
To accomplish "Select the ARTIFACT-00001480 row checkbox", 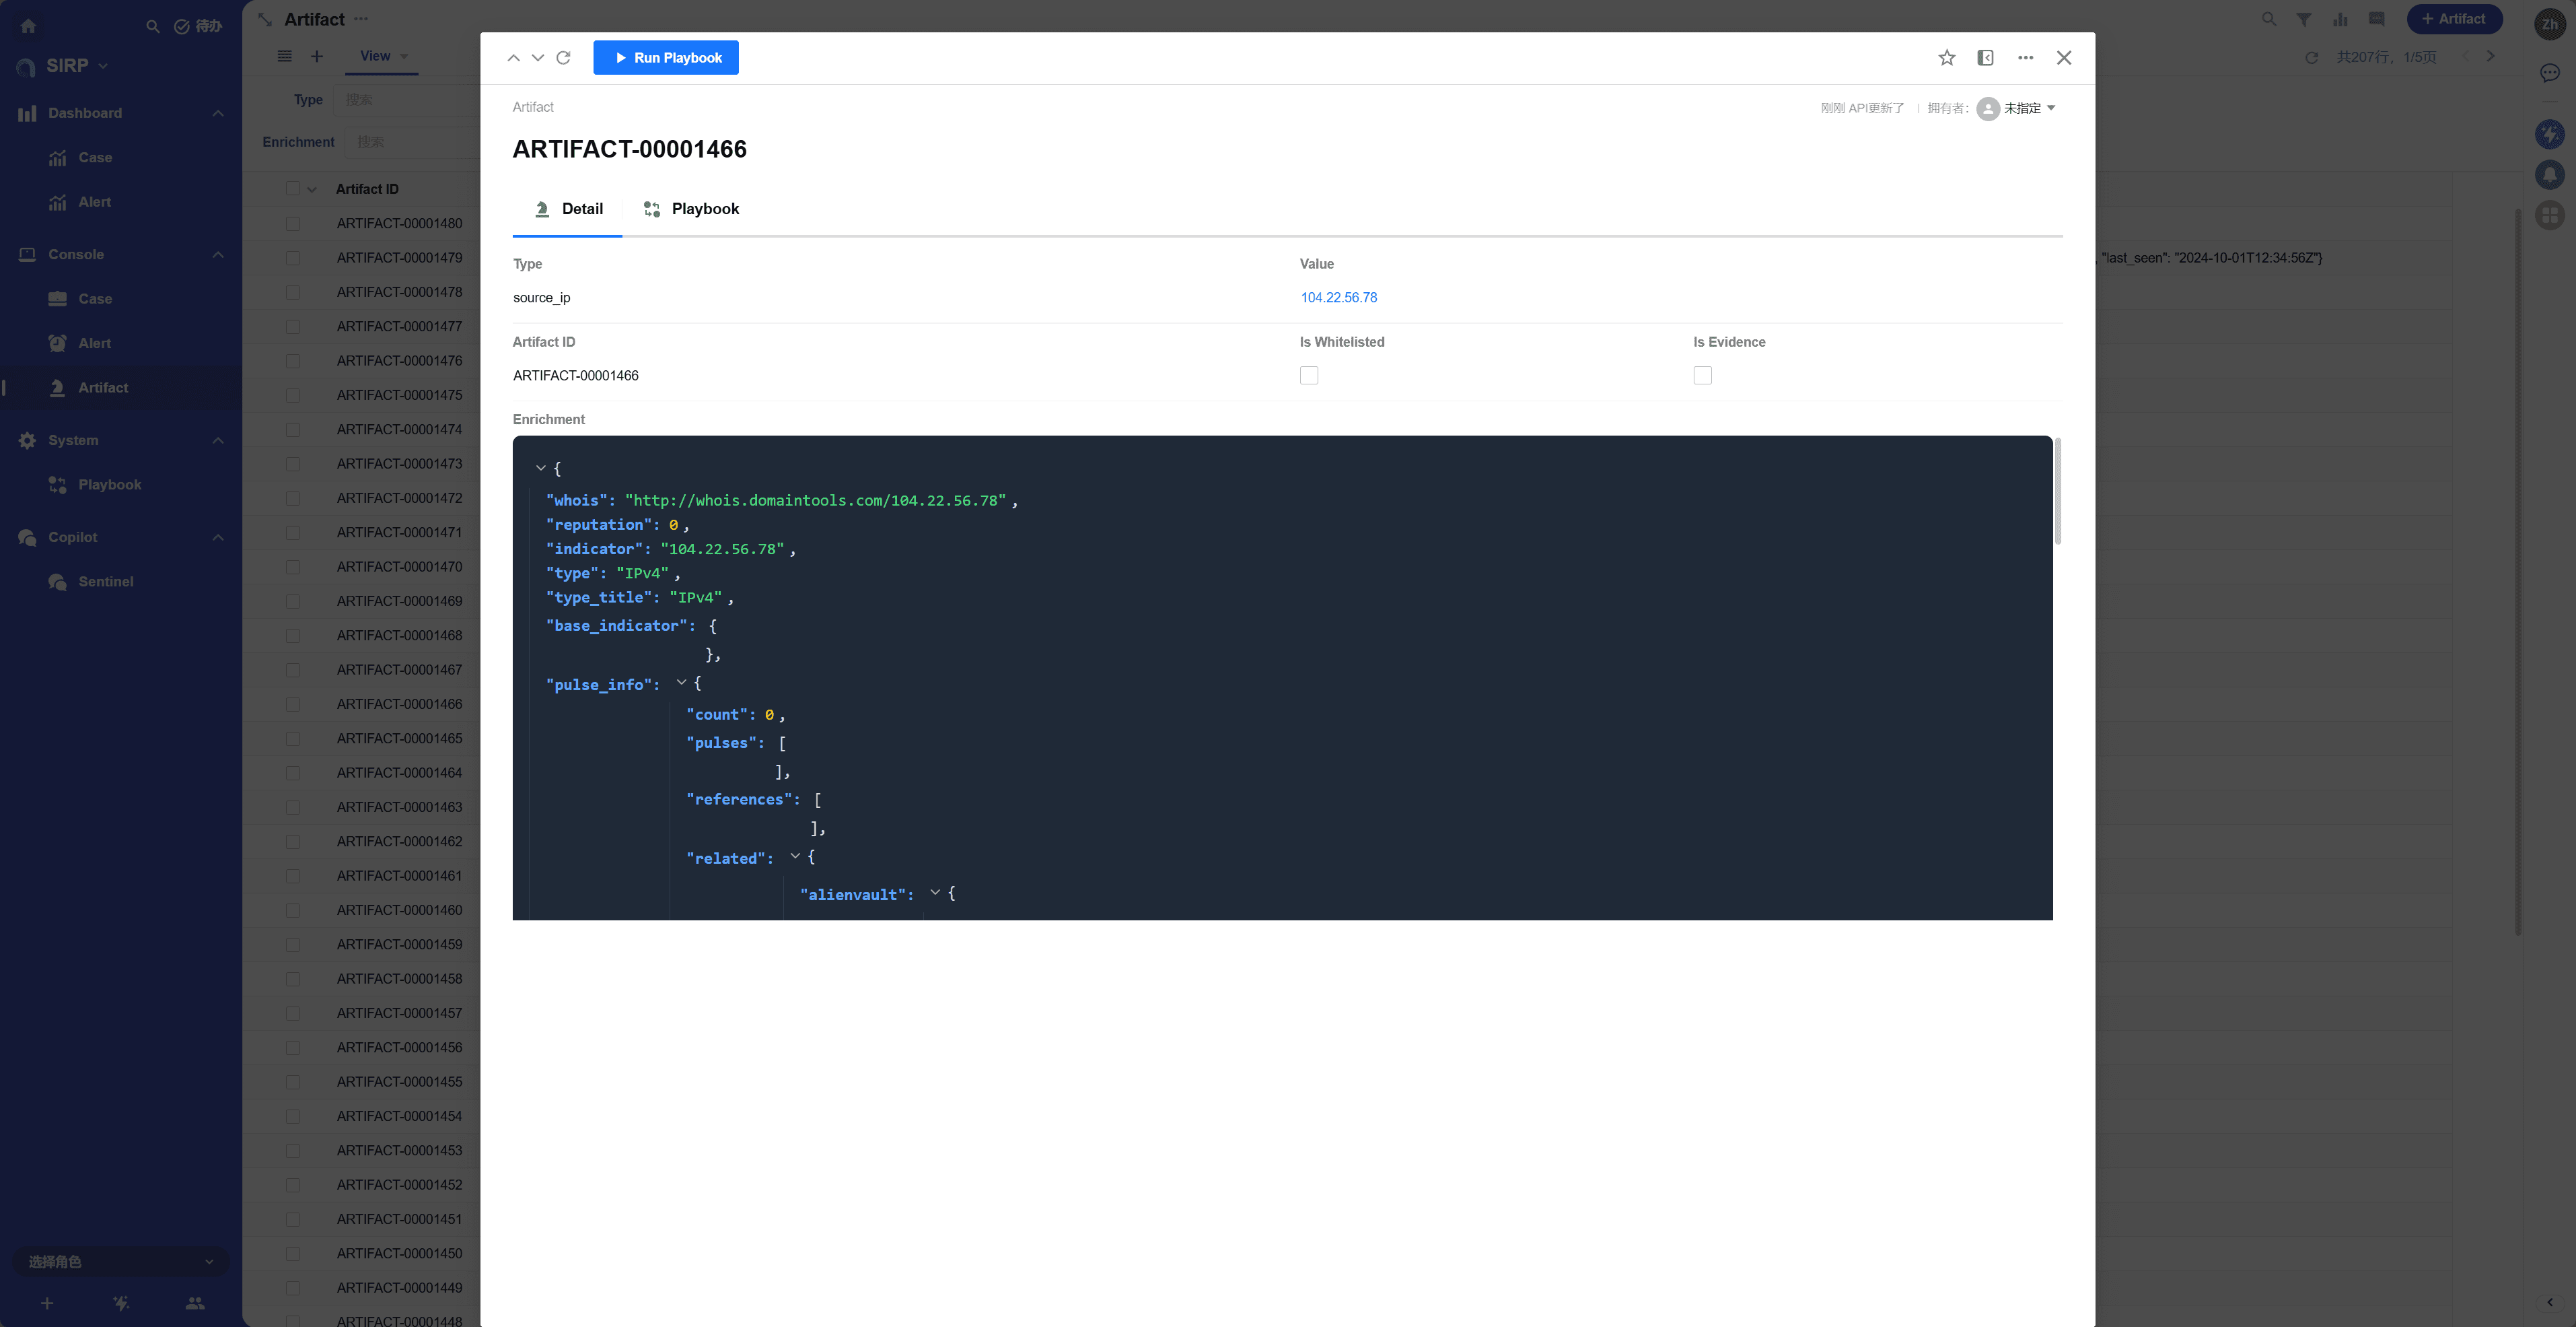I will [x=293, y=223].
